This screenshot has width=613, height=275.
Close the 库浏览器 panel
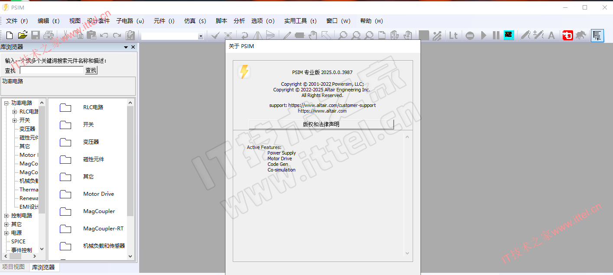[x=133, y=47]
